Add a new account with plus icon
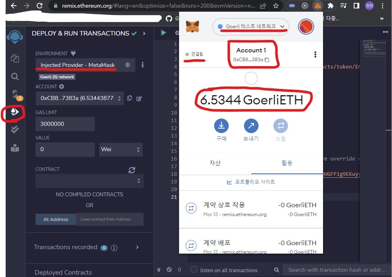 (61, 87)
